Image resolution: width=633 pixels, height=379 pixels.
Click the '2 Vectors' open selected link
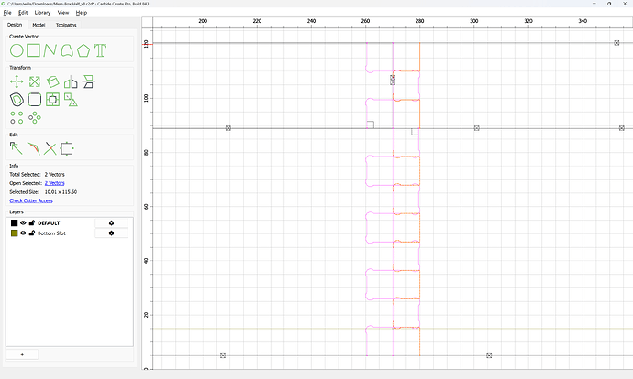click(54, 183)
